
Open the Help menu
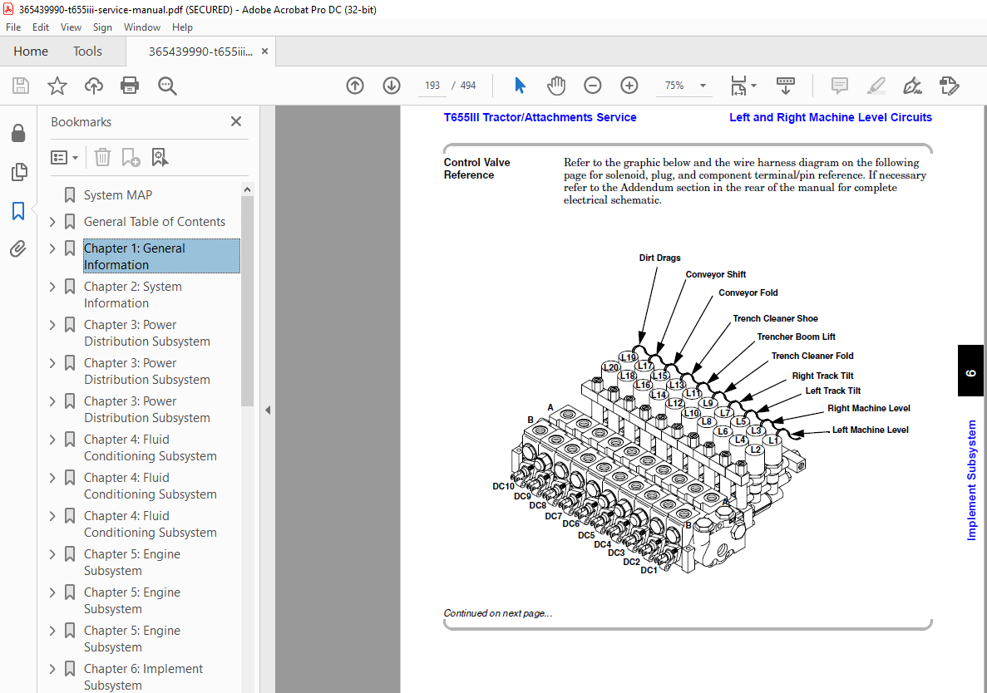click(x=183, y=27)
